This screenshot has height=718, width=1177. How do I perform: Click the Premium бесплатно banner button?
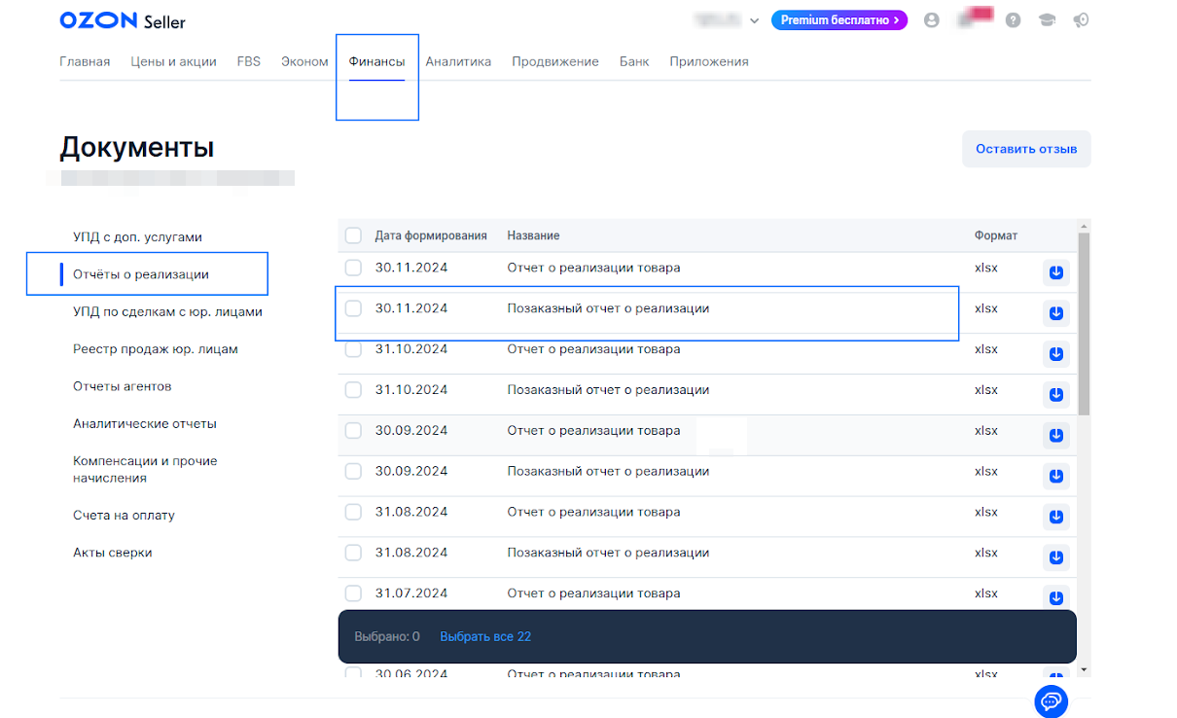(x=838, y=20)
